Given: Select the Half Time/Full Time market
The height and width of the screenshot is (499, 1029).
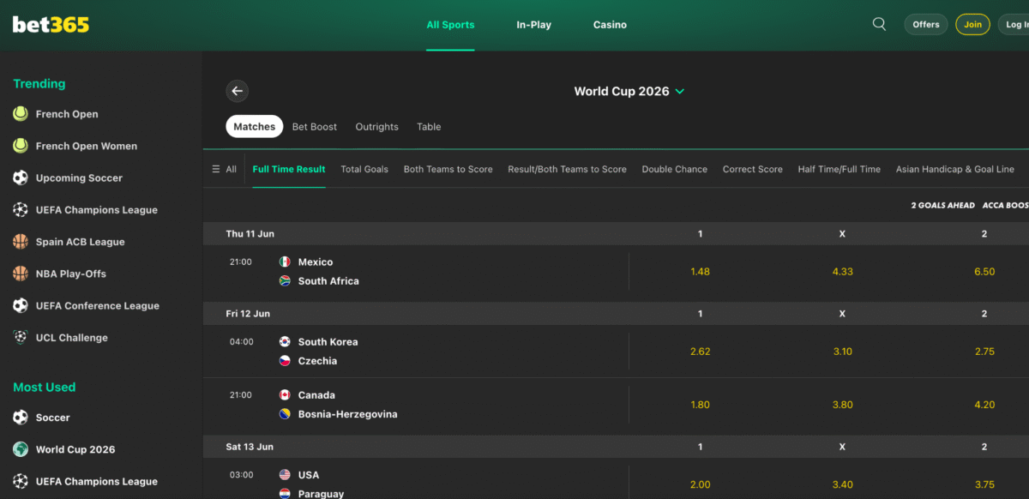Looking at the screenshot, I should tap(839, 169).
